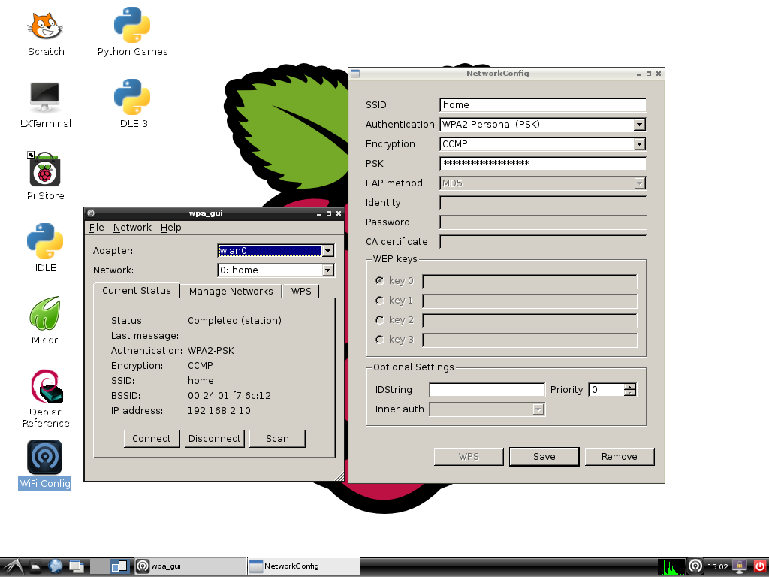This screenshot has height=577, width=769.
Task: Select WEP key 1 radio button
Action: pyautogui.click(x=380, y=301)
